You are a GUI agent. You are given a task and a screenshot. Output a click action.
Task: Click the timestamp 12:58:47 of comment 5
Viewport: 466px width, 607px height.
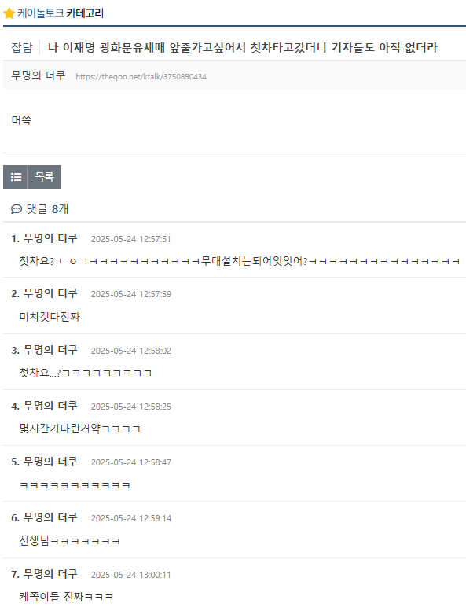pyautogui.click(x=130, y=462)
